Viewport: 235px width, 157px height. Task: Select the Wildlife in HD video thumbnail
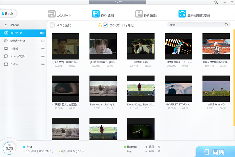click(216, 89)
